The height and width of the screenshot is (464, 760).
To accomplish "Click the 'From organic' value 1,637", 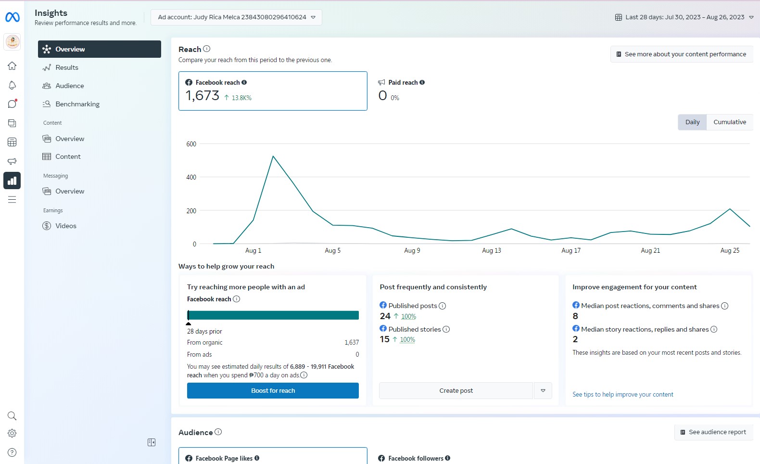I will (x=352, y=343).
